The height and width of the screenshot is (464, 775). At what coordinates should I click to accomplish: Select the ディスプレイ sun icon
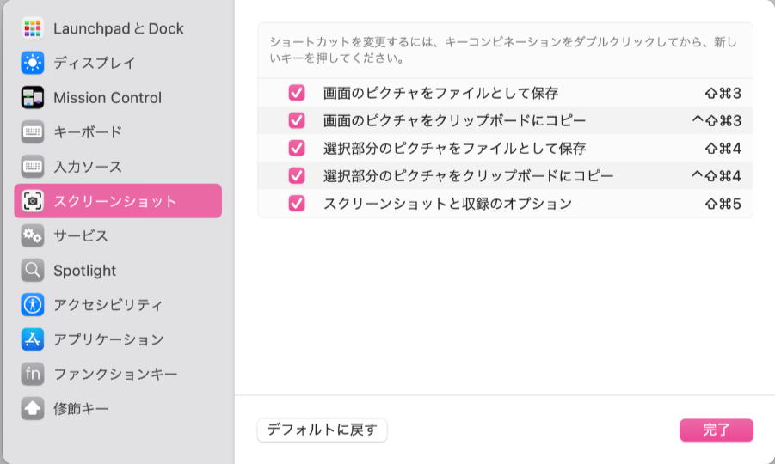click(x=33, y=63)
